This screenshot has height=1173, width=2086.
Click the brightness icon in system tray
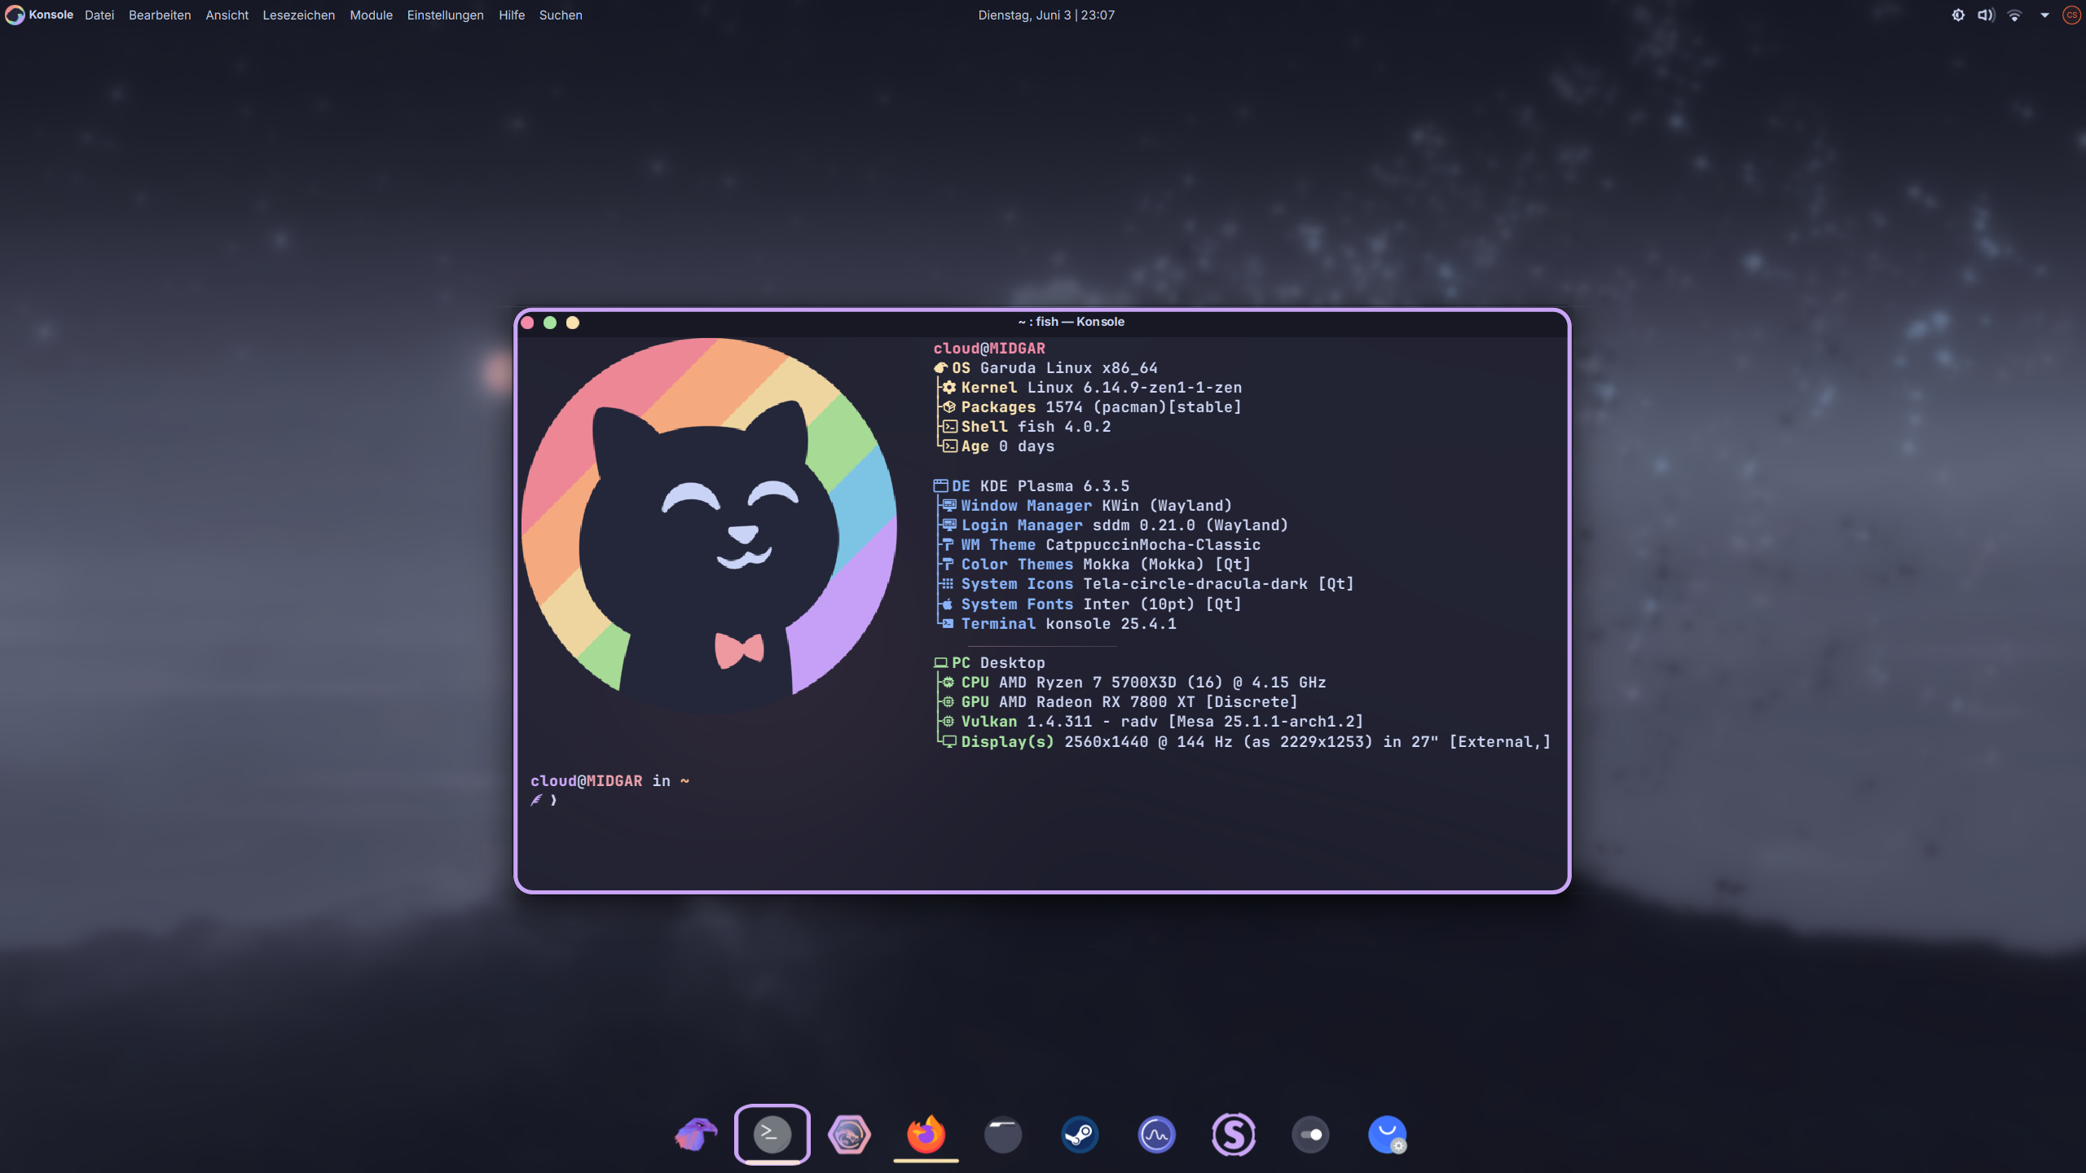tap(1958, 15)
